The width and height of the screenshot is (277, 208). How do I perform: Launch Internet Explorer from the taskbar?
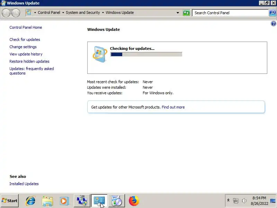point(30,201)
